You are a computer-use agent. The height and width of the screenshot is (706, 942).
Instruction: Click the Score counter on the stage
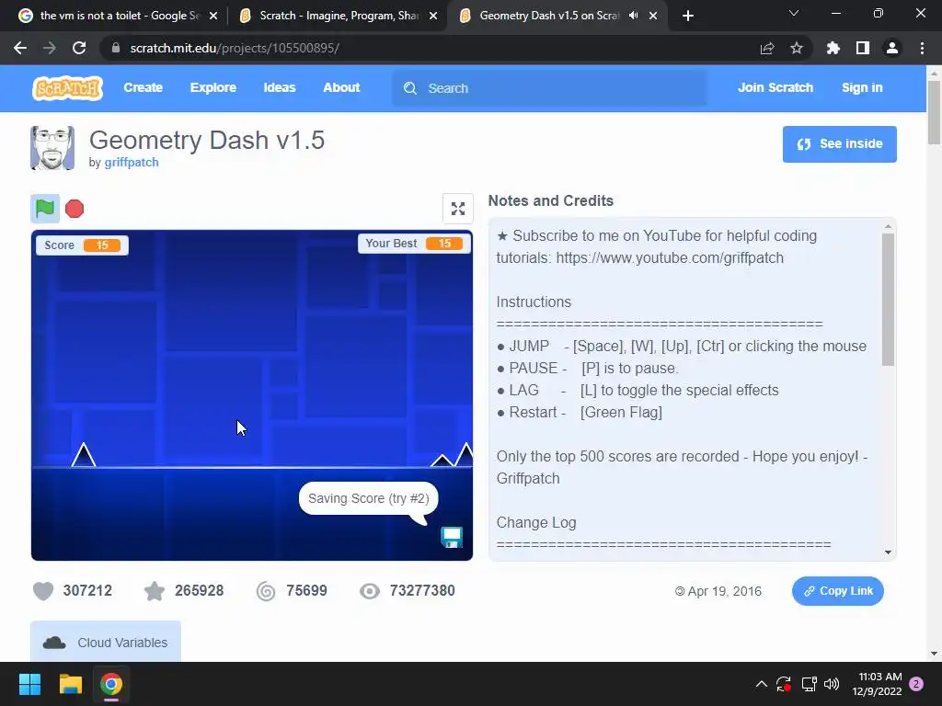pyautogui.click(x=82, y=245)
